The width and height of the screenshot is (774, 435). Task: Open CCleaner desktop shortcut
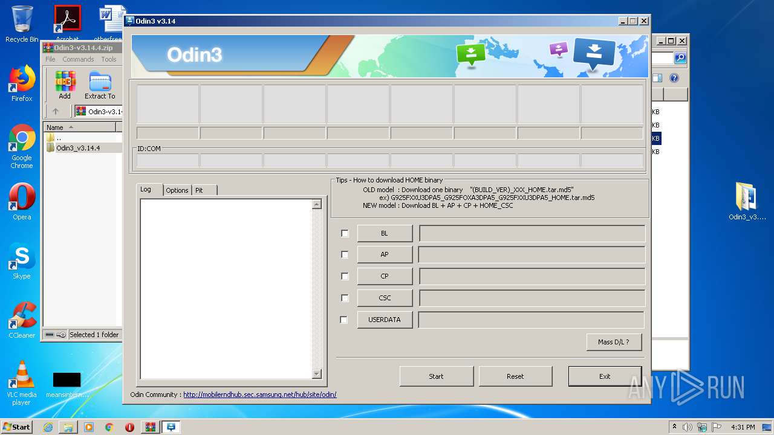pyautogui.click(x=22, y=321)
